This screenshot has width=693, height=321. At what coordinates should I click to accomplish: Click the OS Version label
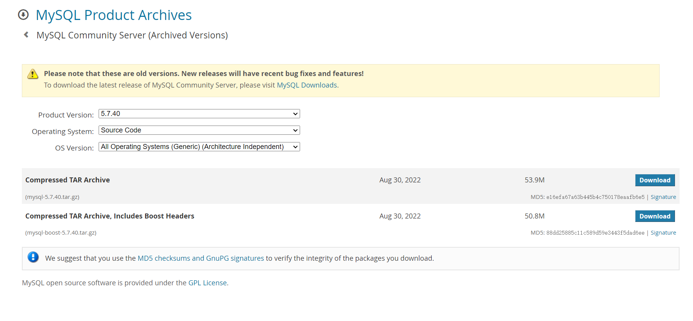74,148
